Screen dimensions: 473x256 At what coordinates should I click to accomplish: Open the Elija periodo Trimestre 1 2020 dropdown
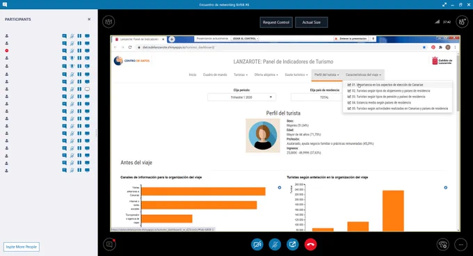241,97
